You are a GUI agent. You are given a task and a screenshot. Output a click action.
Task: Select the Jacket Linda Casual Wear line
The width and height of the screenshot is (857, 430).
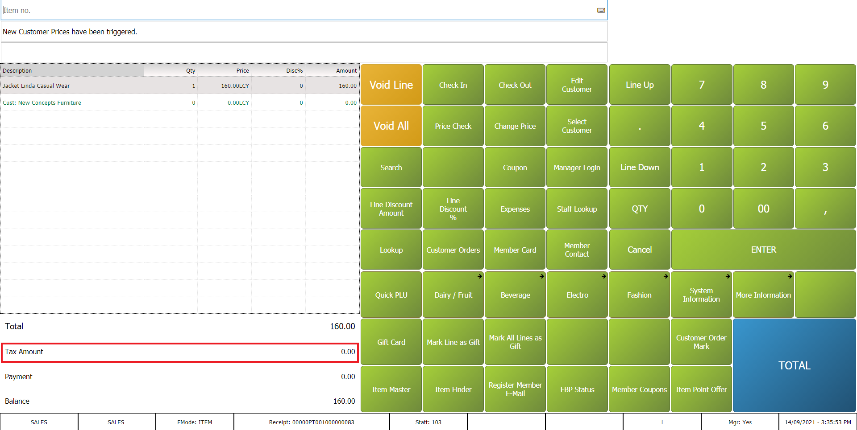click(71, 86)
